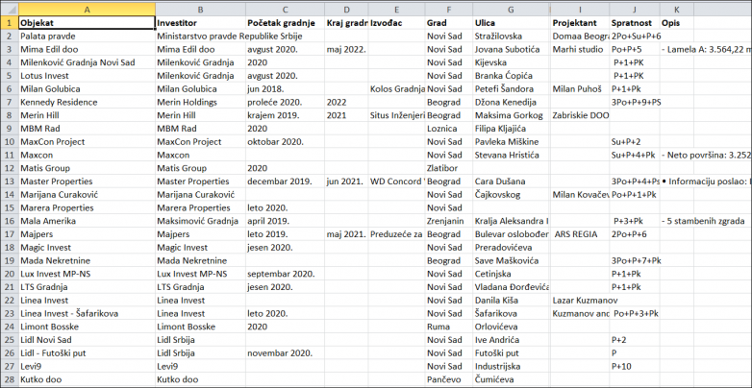
Task: Click the Spratnost header cell
Action: [x=633, y=21]
